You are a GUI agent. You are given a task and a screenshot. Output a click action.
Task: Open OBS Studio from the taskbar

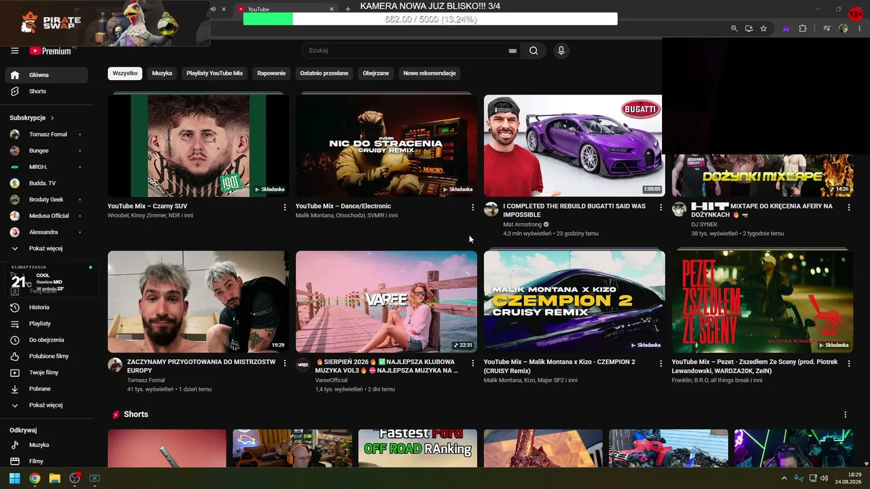click(75, 478)
